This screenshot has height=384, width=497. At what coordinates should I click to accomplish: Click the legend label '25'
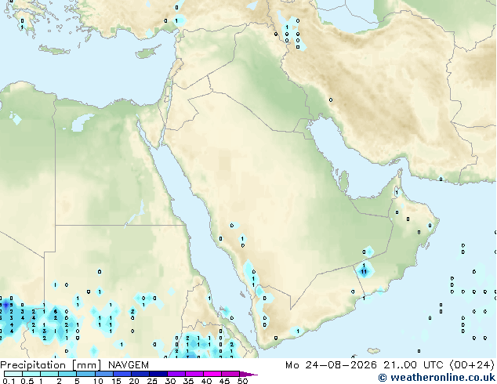pyautogui.click(x=152, y=381)
